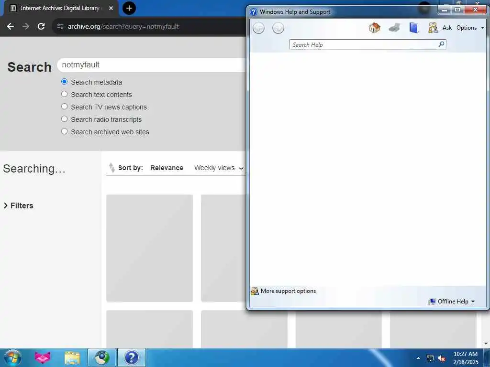Open More support options link
The width and height of the screenshot is (490, 367).
point(288,291)
